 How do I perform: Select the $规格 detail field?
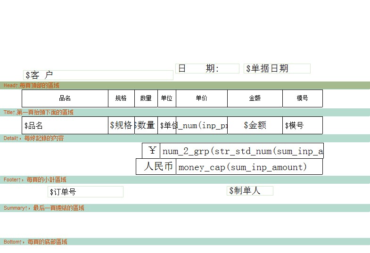[x=121, y=125]
